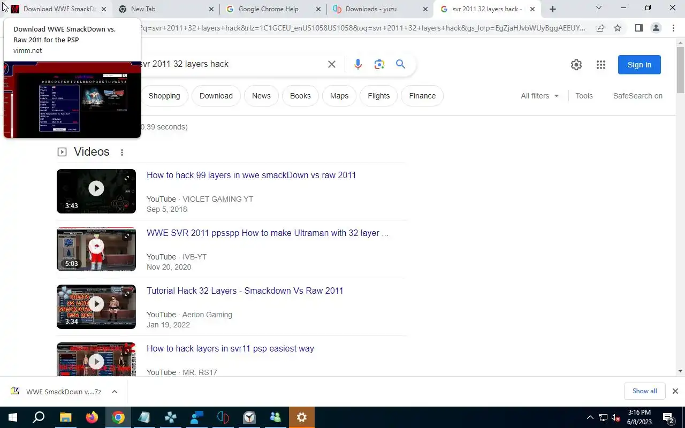The image size is (685, 428).
Task: Filter results by Flights
Action: pos(379,96)
